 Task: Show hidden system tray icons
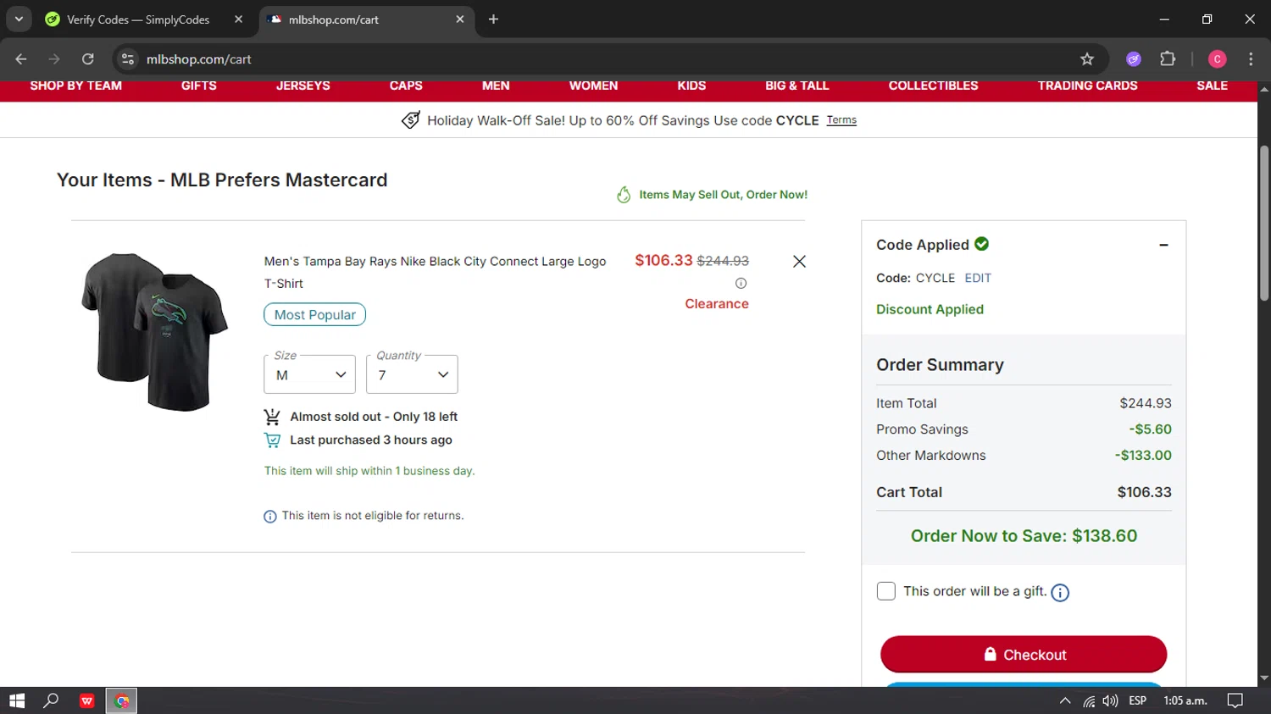(1065, 701)
